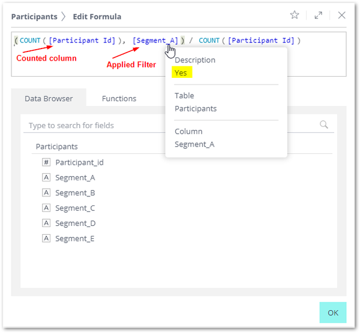The image size is (360, 333).
Task: Select the Segment_D field in the list
Action: tap(76, 223)
